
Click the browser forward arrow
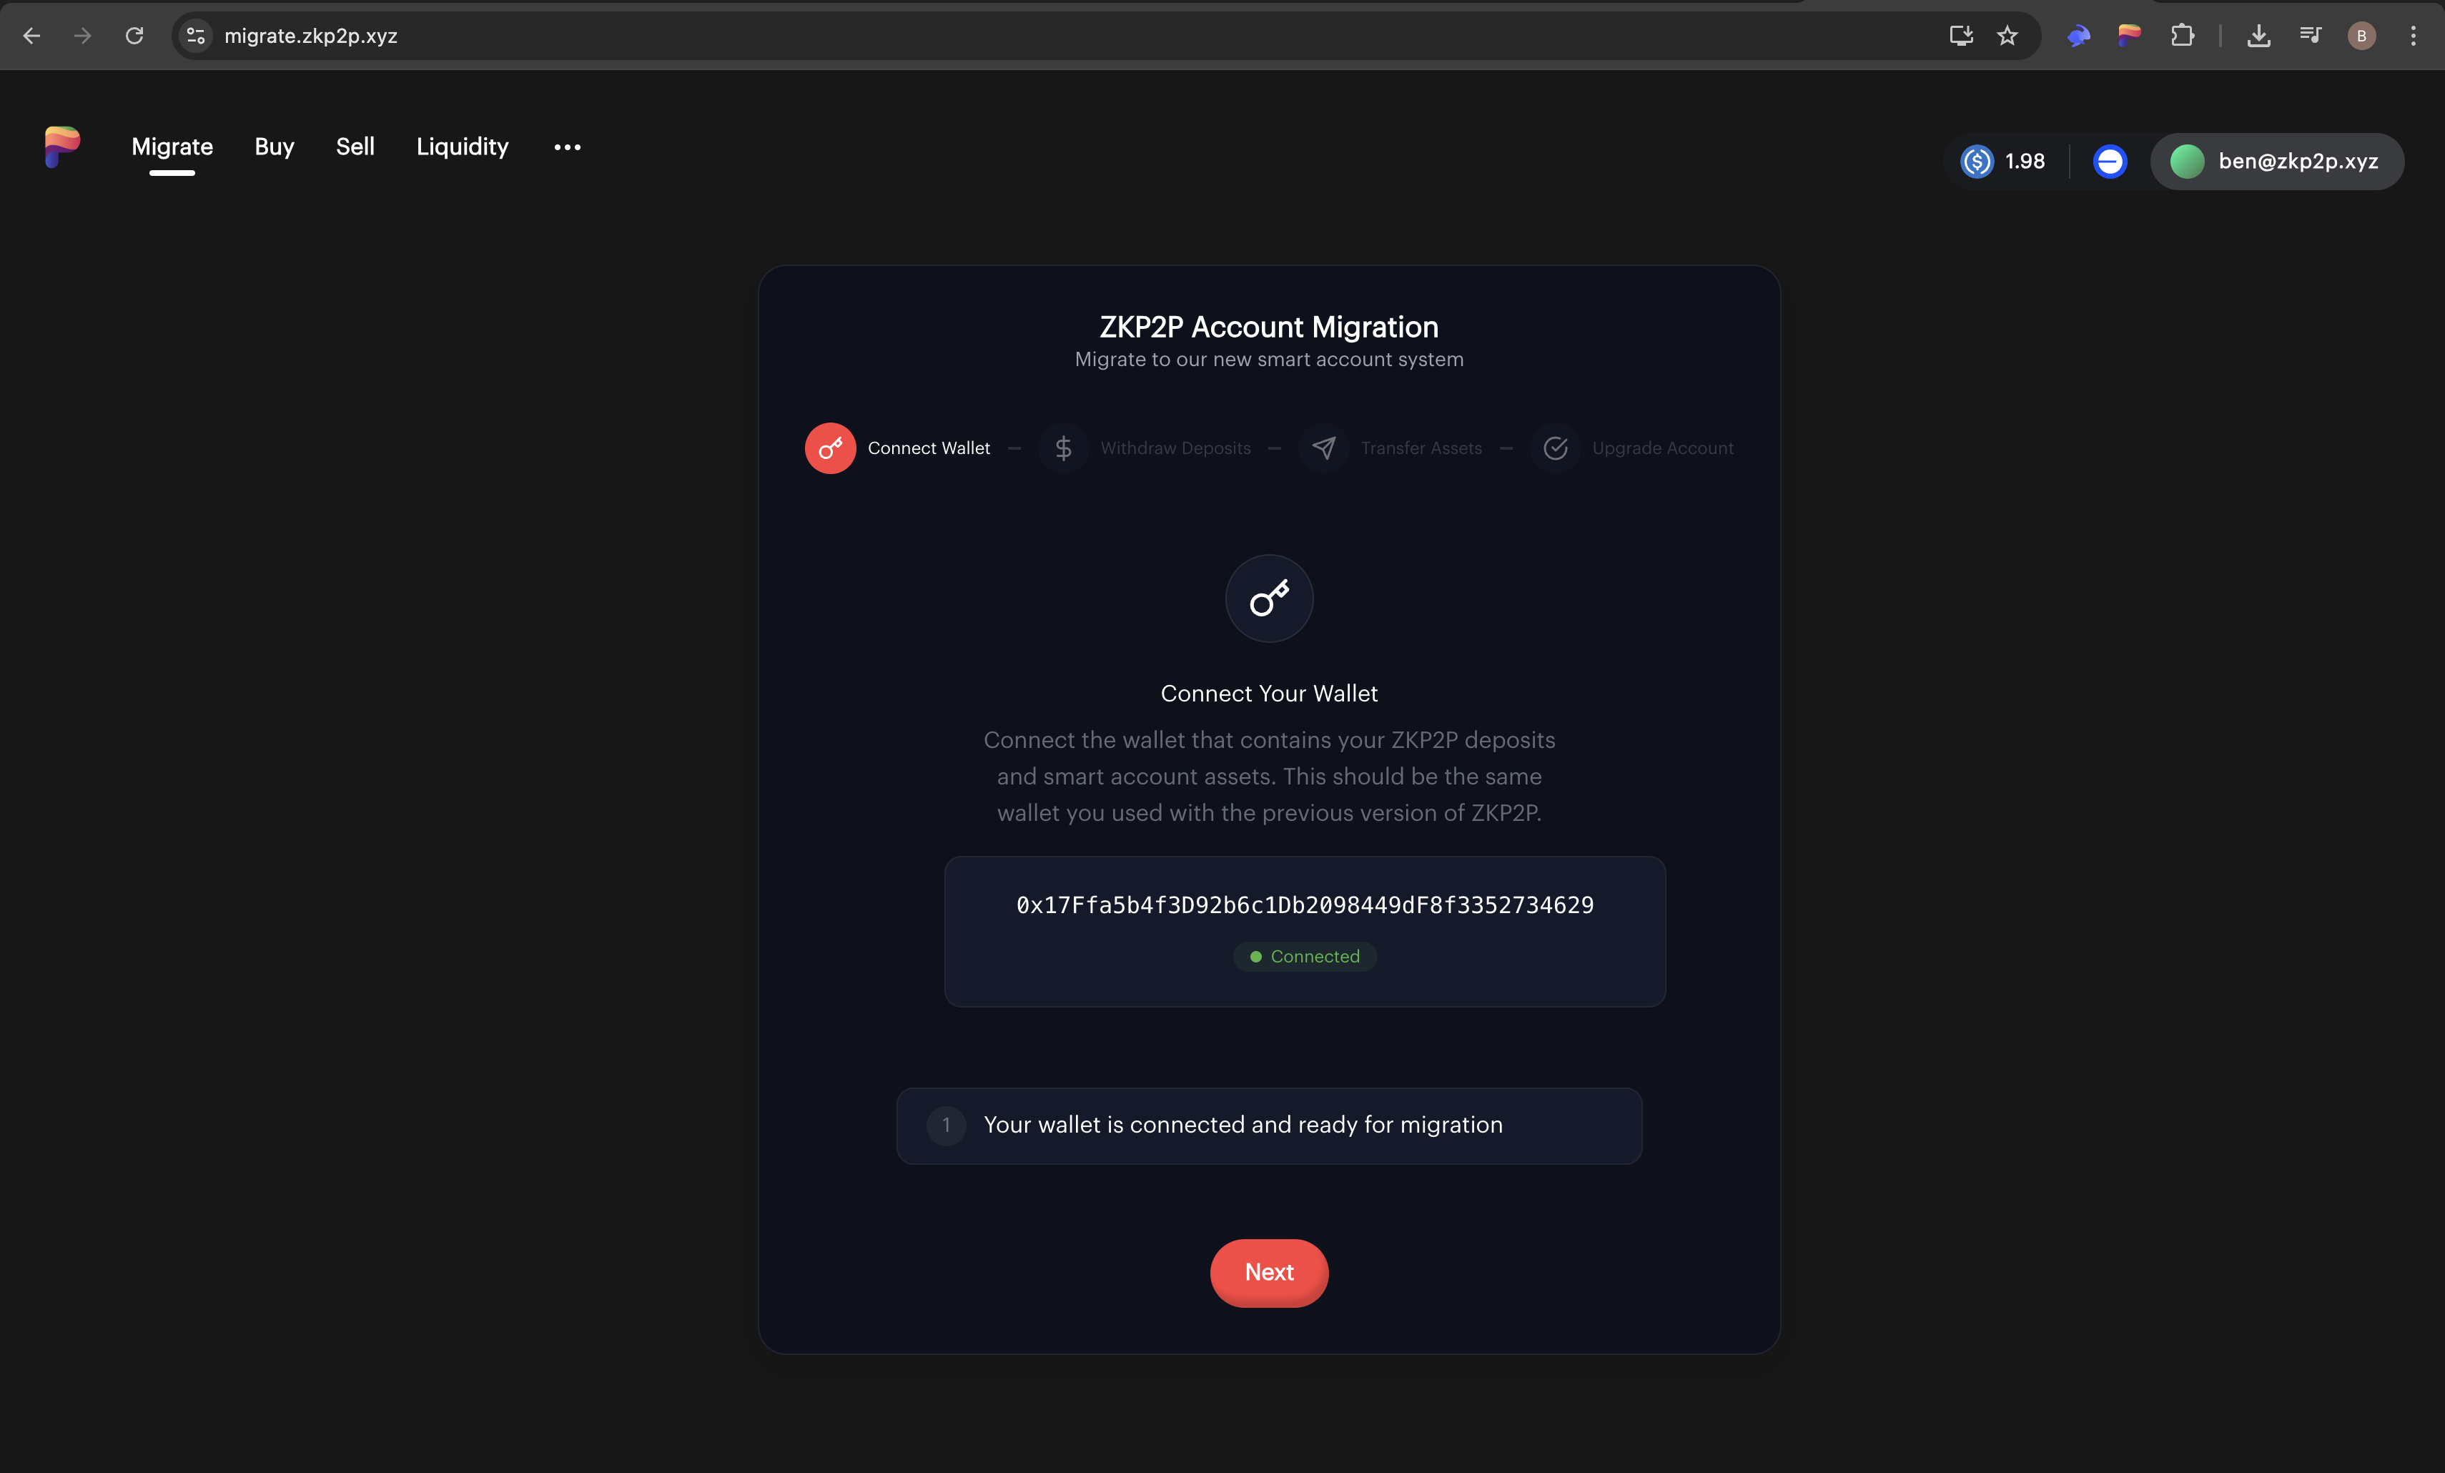pos(82,36)
